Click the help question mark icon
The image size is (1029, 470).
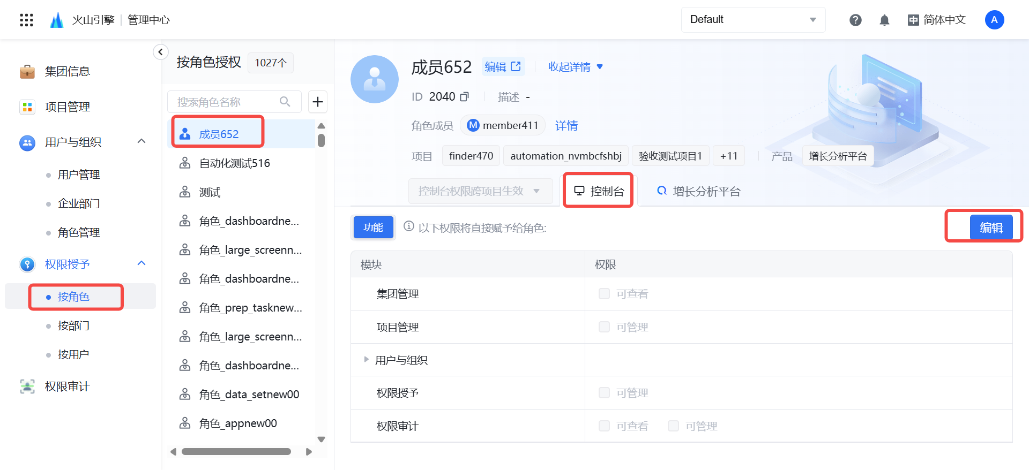click(855, 20)
